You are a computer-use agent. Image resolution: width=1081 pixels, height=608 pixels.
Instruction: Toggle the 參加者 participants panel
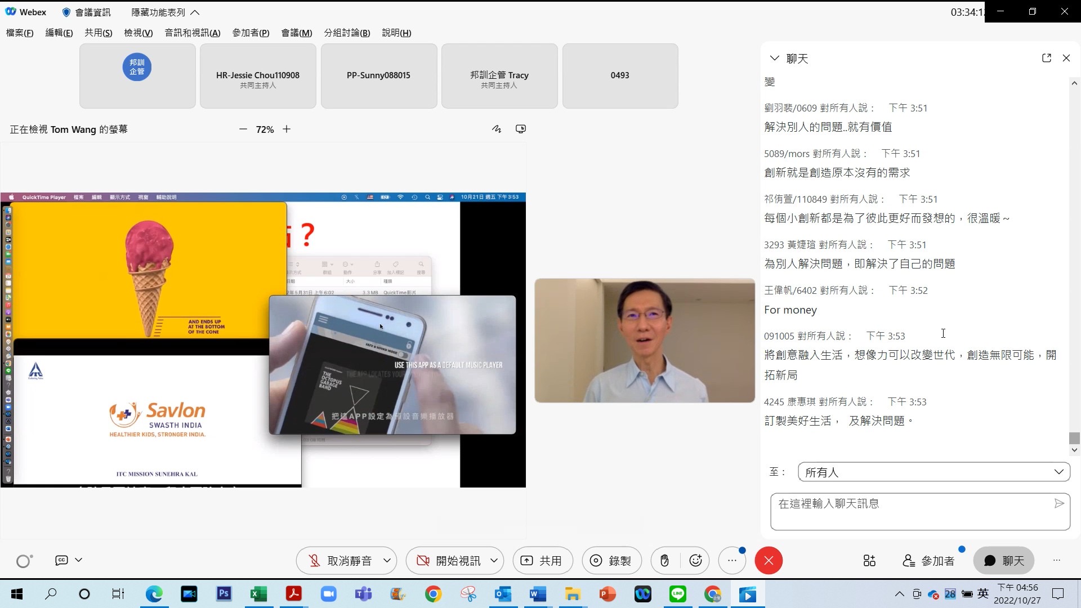pyautogui.click(x=929, y=561)
